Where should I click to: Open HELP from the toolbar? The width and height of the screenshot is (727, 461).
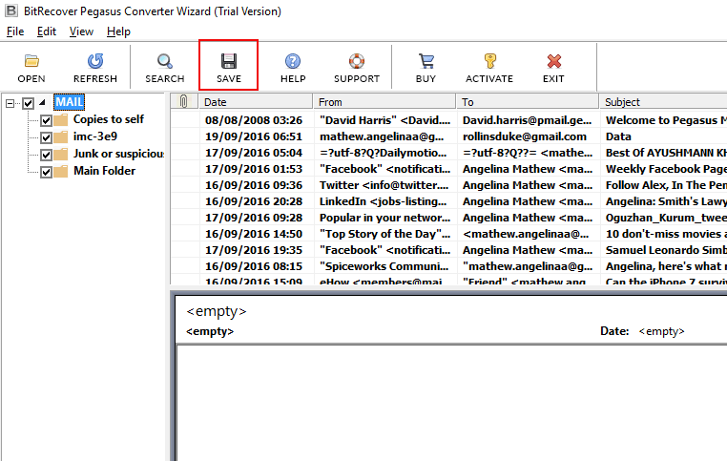(293, 61)
